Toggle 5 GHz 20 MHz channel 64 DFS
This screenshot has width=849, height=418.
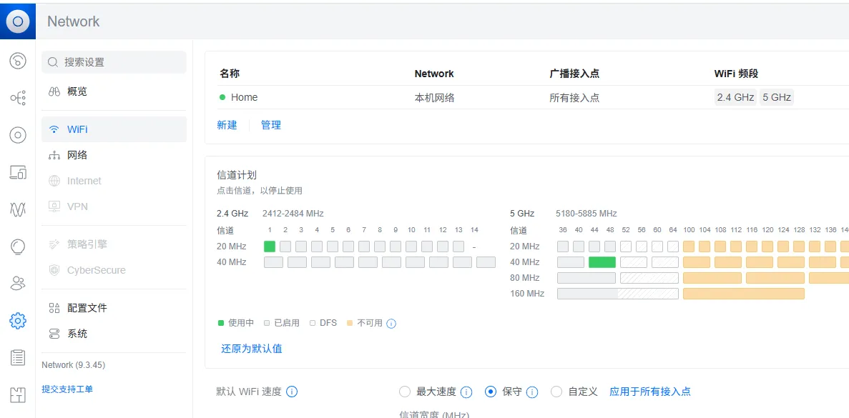point(673,247)
